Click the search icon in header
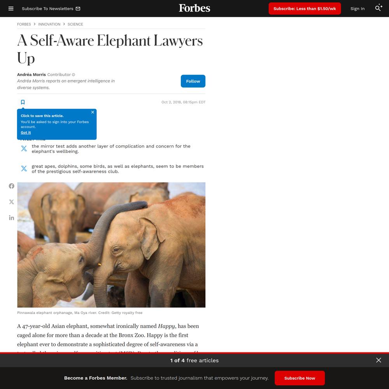Viewport: 389px width, 389px height. click(x=378, y=8)
